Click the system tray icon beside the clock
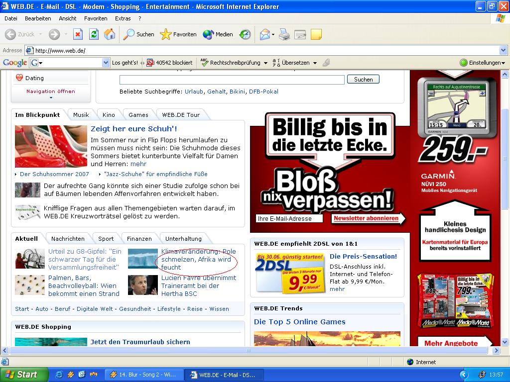Image resolution: width=510 pixels, height=382 pixels. pos(482,375)
